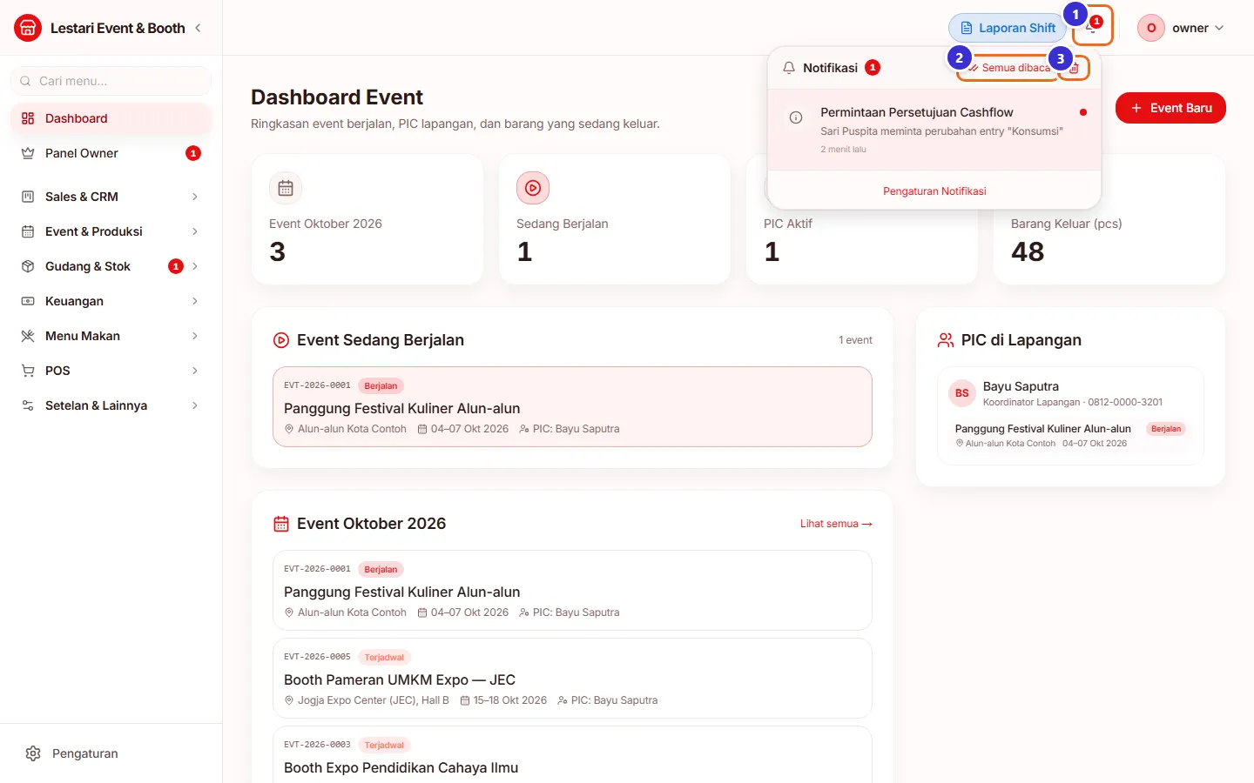Open POS via its cart icon
This screenshot has height=783, width=1254.
tap(28, 371)
